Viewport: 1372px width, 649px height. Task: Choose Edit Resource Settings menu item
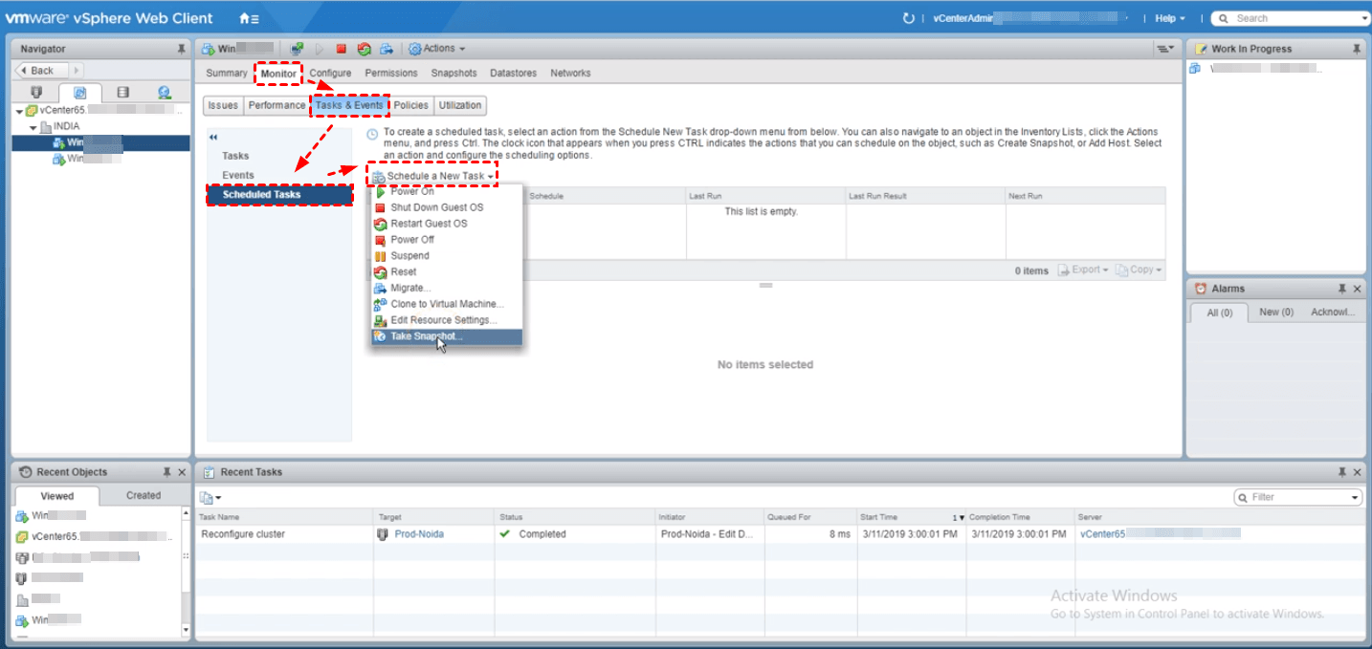446,320
